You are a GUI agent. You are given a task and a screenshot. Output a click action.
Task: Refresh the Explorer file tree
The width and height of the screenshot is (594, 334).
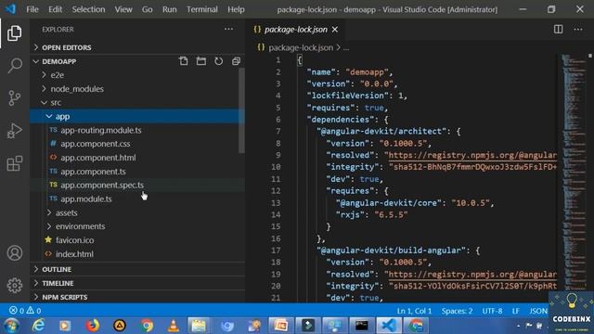tap(219, 61)
